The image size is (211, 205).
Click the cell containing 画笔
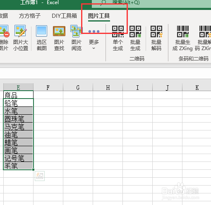tap(18, 150)
